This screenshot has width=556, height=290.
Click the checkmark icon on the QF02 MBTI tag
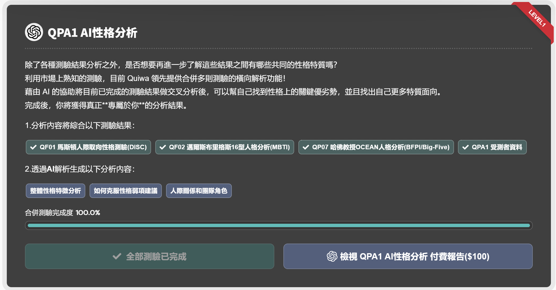click(x=163, y=147)
